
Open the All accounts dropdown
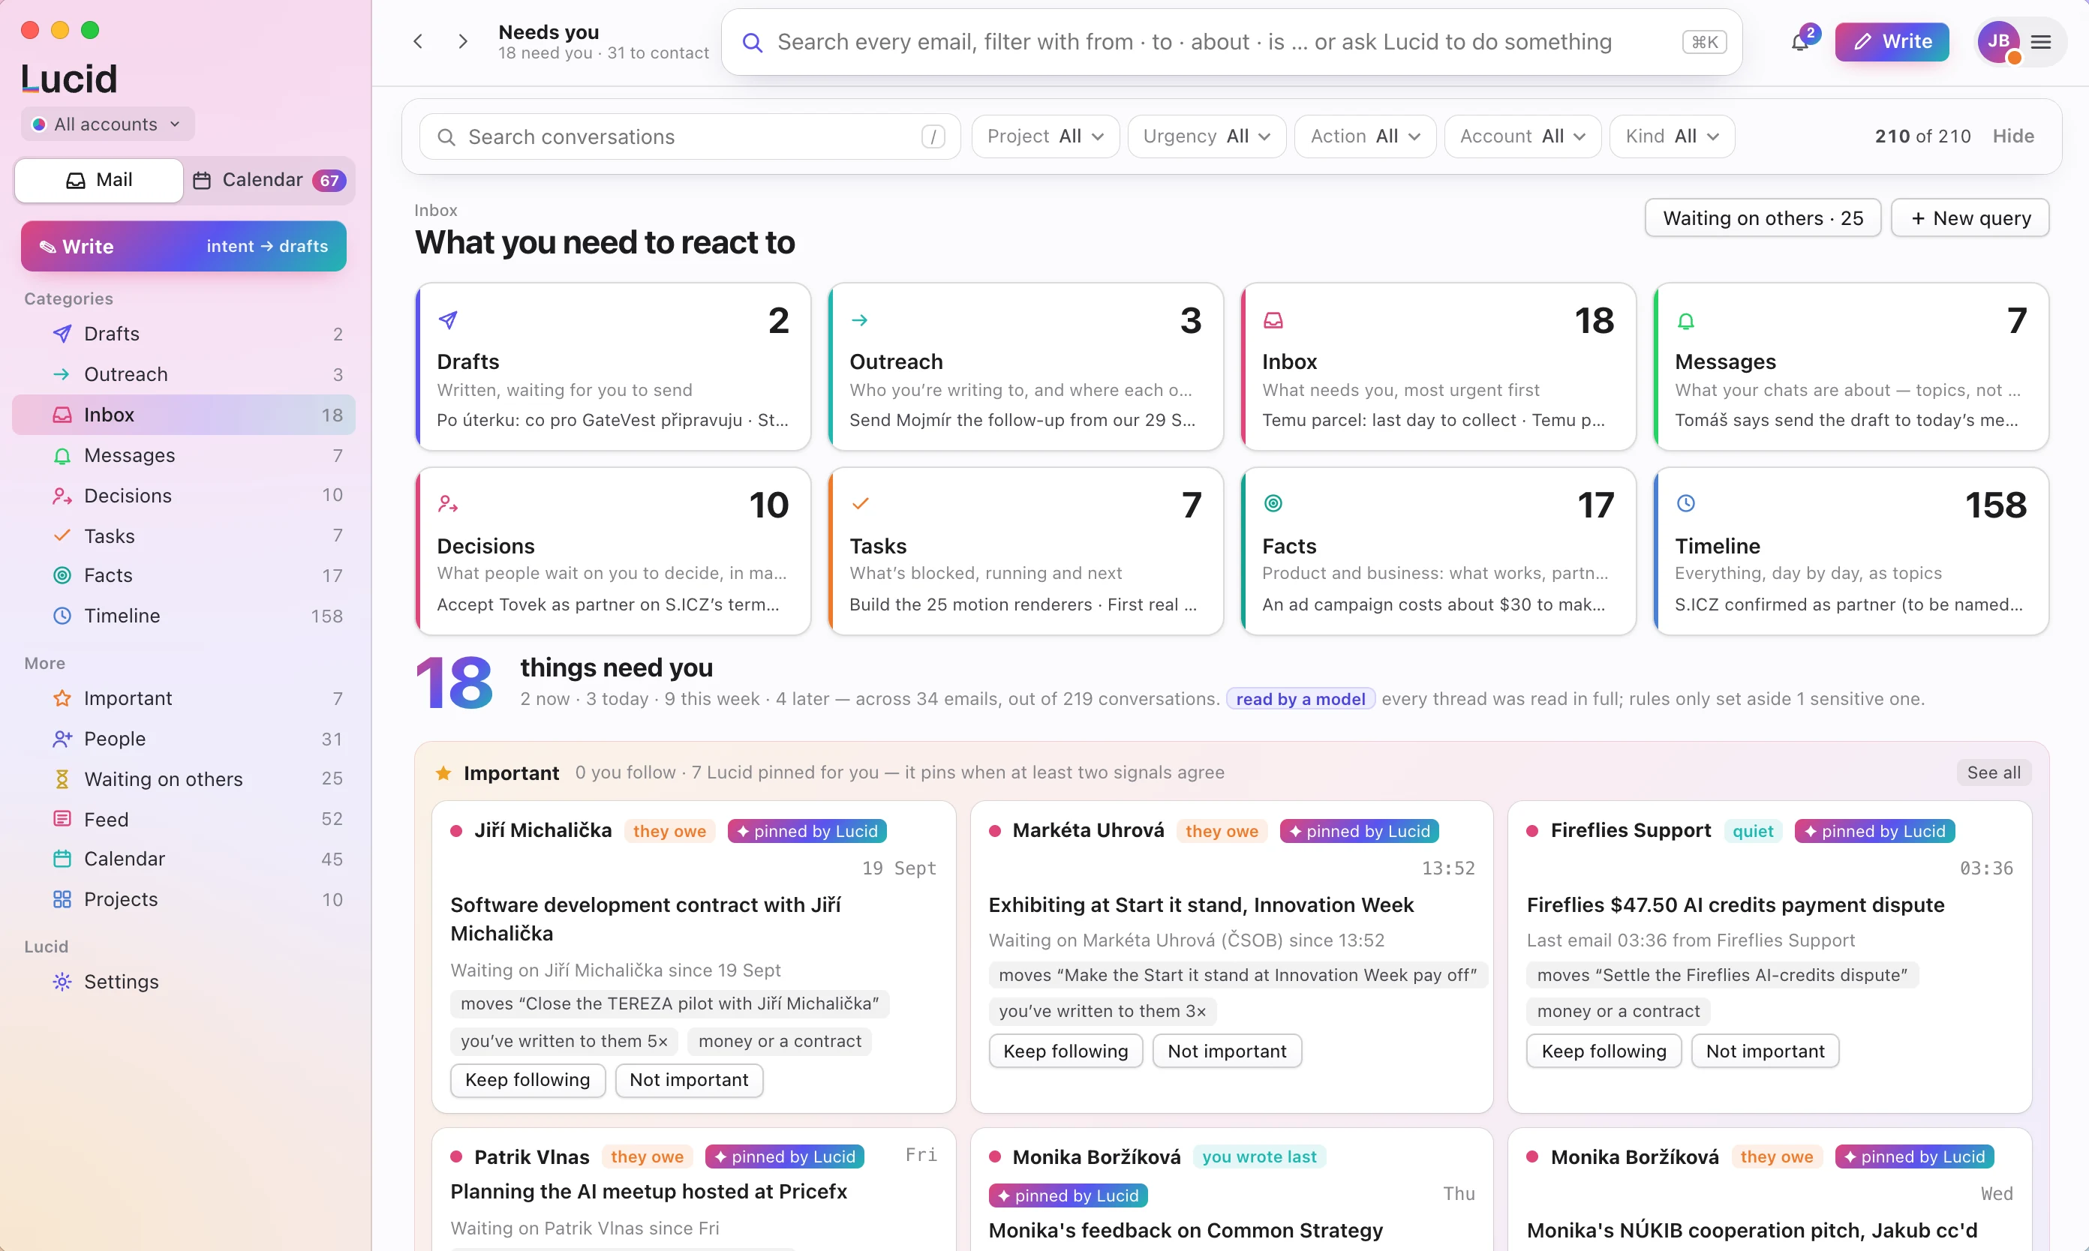pos(107,124)
